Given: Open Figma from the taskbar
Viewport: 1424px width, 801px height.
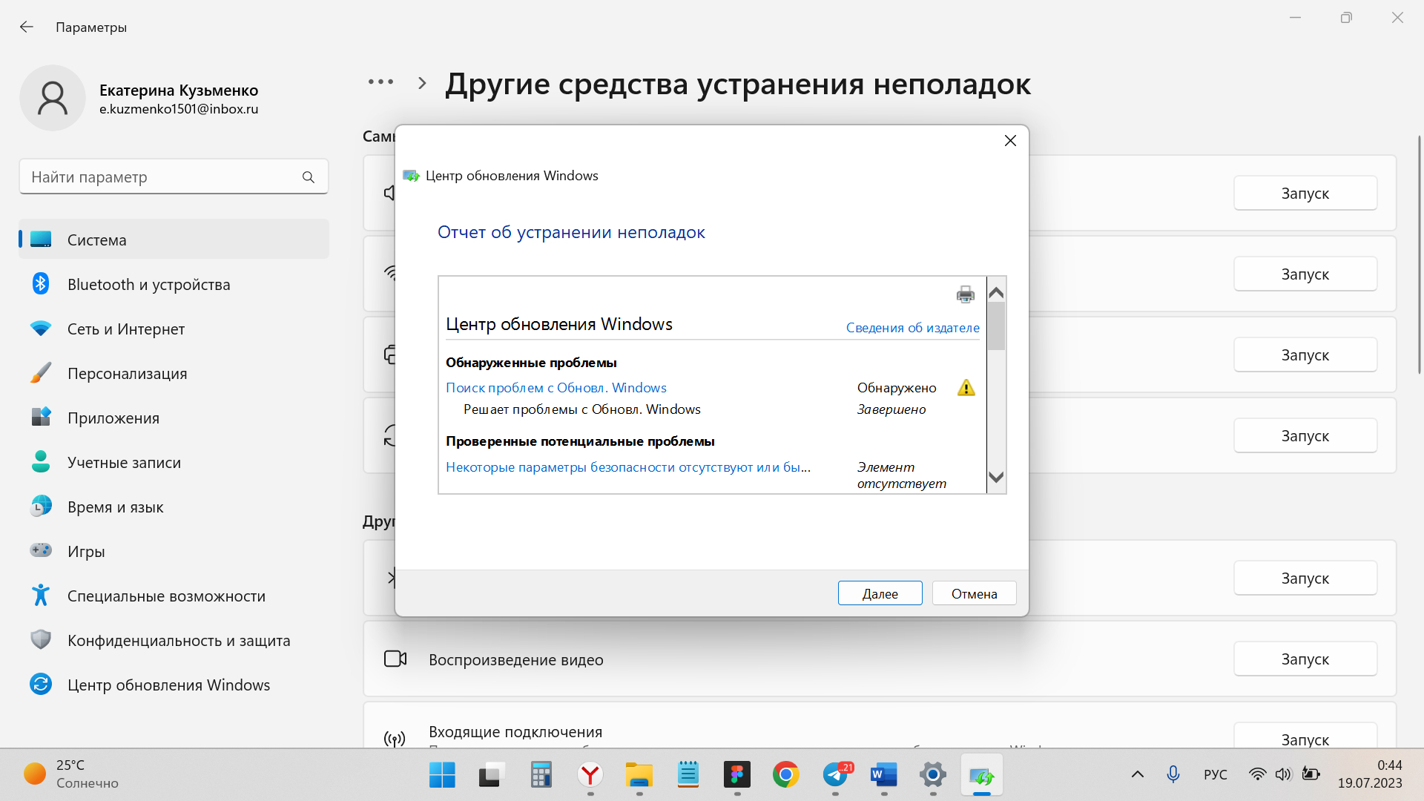Looking at the screenshot, I should (736, 776).
